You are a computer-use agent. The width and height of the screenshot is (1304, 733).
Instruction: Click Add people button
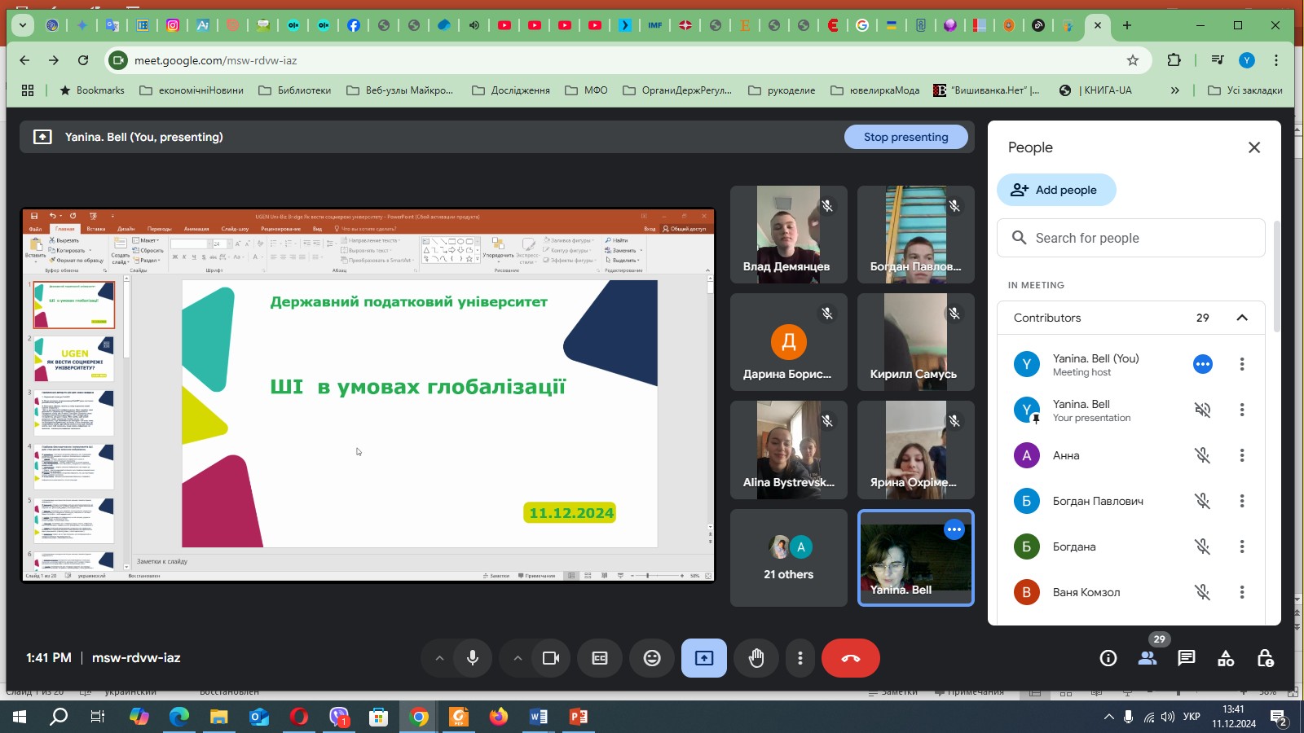1056,190
